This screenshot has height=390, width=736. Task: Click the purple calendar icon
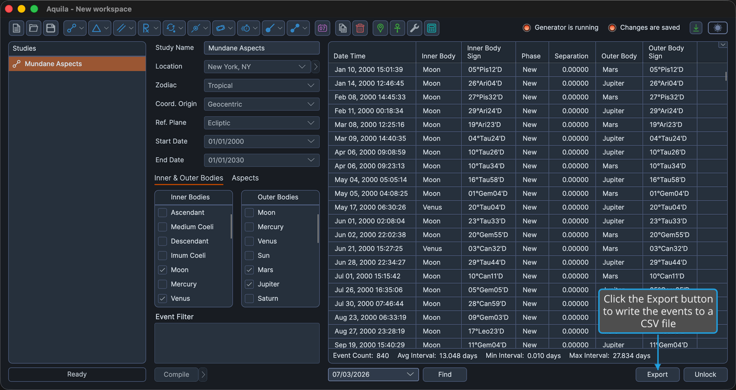click(x=323, y=28)
